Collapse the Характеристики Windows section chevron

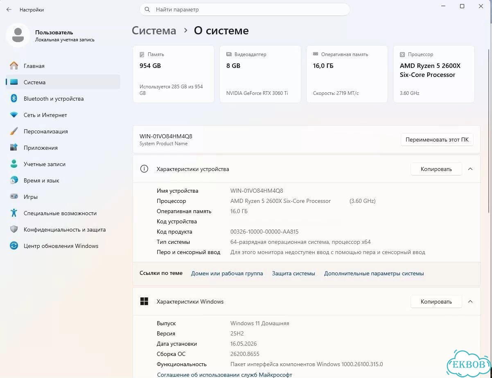pyautogui.click(x=470, y=301)
